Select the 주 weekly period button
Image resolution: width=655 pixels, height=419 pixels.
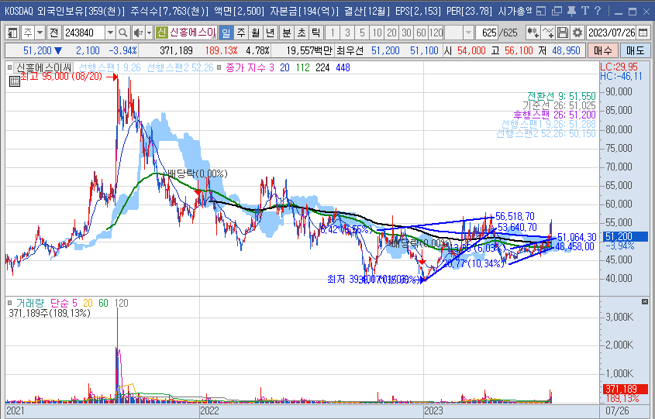coord(241,32)
